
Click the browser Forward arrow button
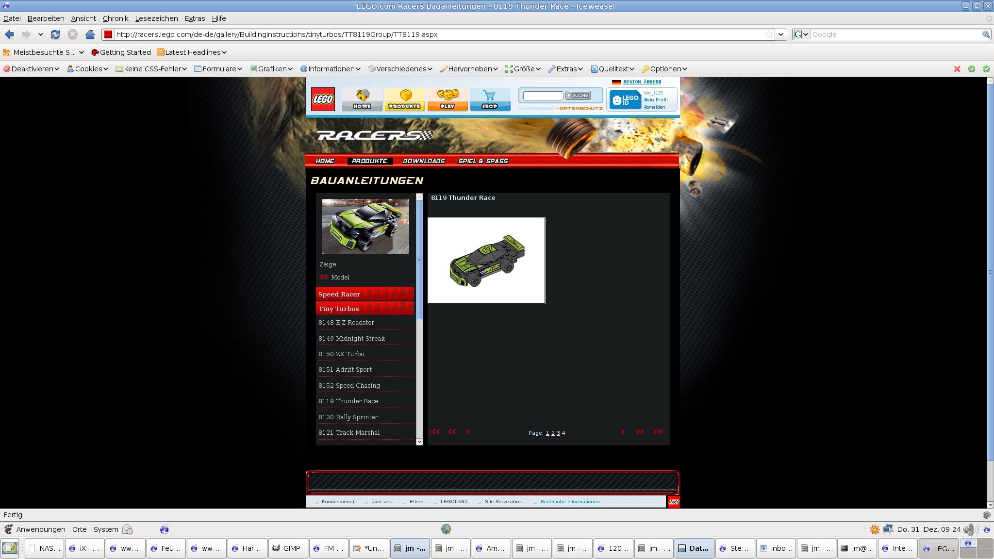(26, 34)
